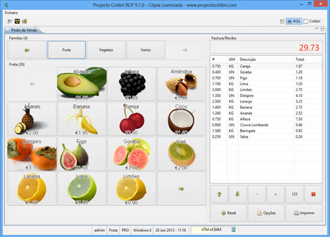Select the Couve Lombarda receipt row
The height and width of the screenshot is (237, 330).
click(266, 125)
